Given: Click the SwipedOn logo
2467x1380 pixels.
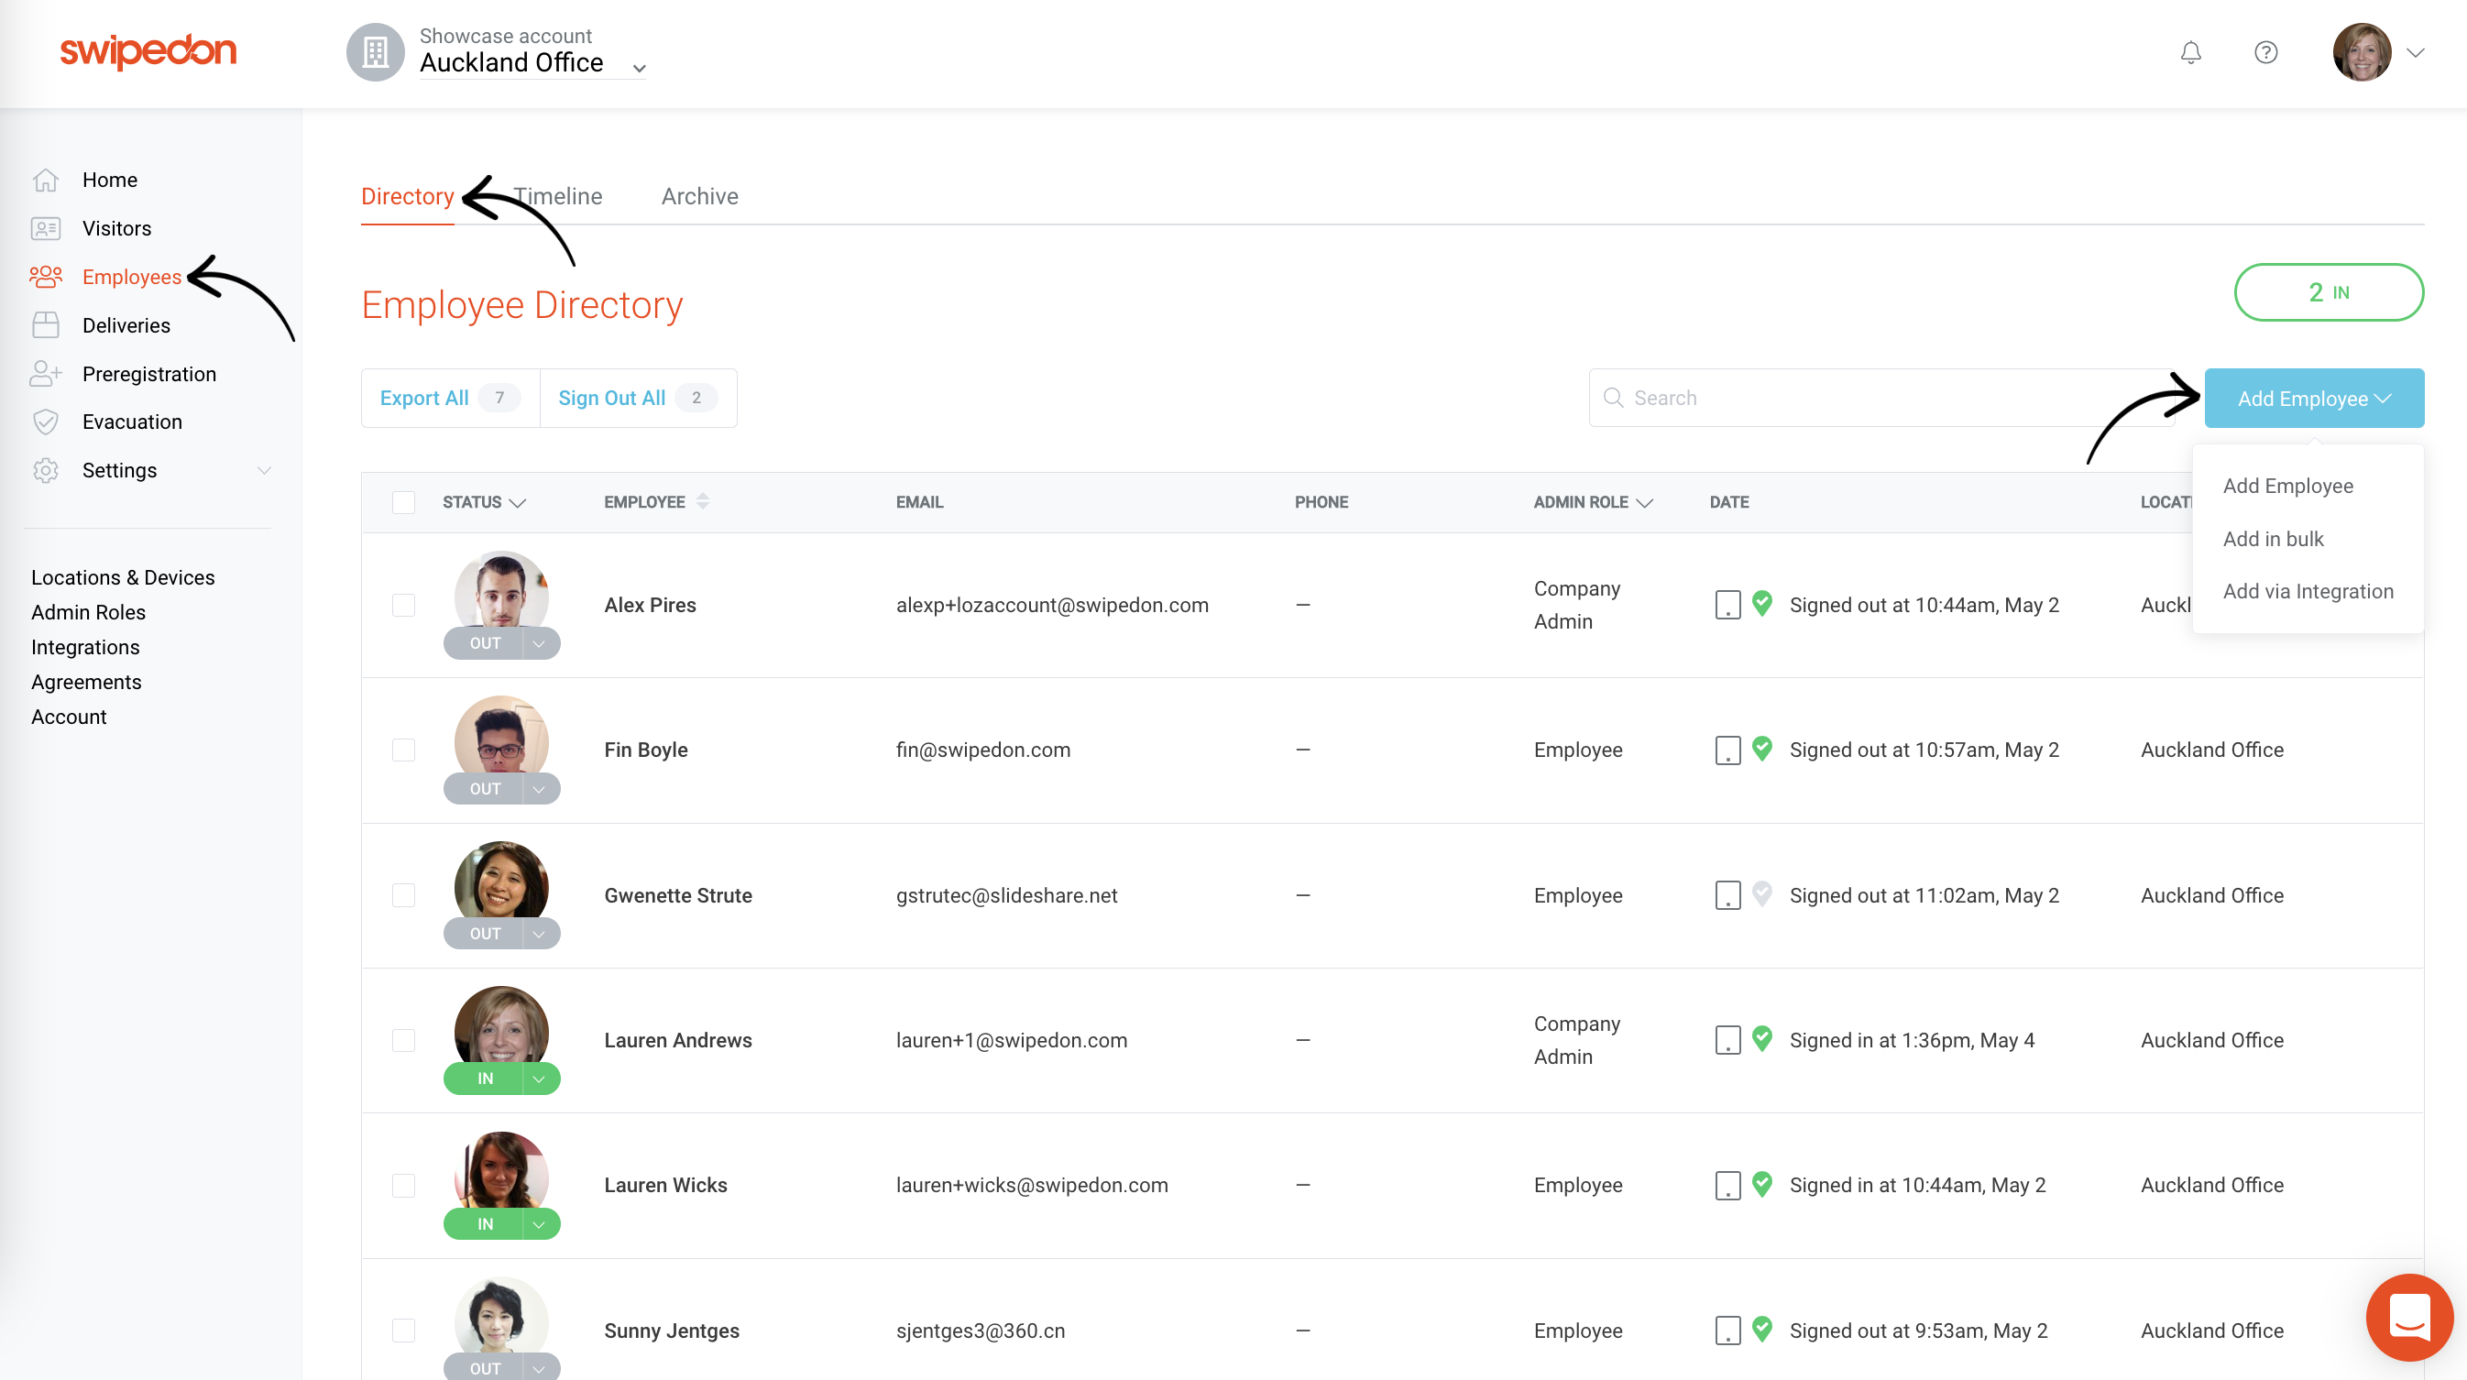Looking at the screenshot, I should [148, 50].
